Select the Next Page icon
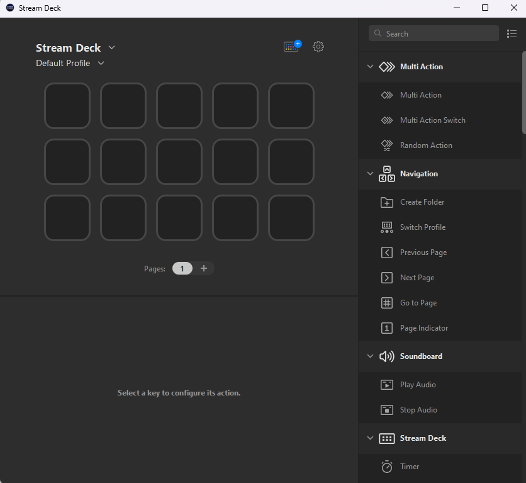526x483 pixels. 387,278
